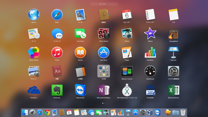Open プレビュー preview app
Image resolution: width=208 pixels, height=117 pixels.
(34, 71)
